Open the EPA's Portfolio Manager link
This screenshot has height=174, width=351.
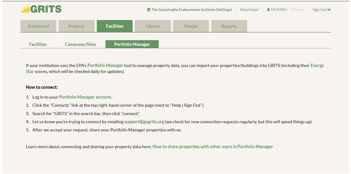(105, 65)
